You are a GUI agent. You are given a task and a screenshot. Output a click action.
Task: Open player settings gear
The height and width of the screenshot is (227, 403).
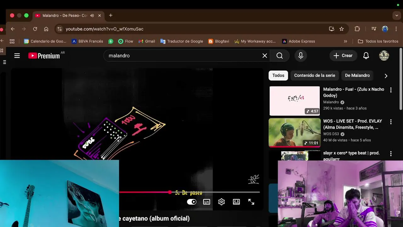(x=221, y=202)
